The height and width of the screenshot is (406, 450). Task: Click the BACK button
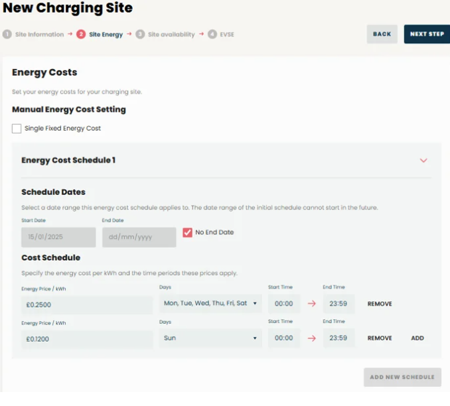(x=382, y=34)
